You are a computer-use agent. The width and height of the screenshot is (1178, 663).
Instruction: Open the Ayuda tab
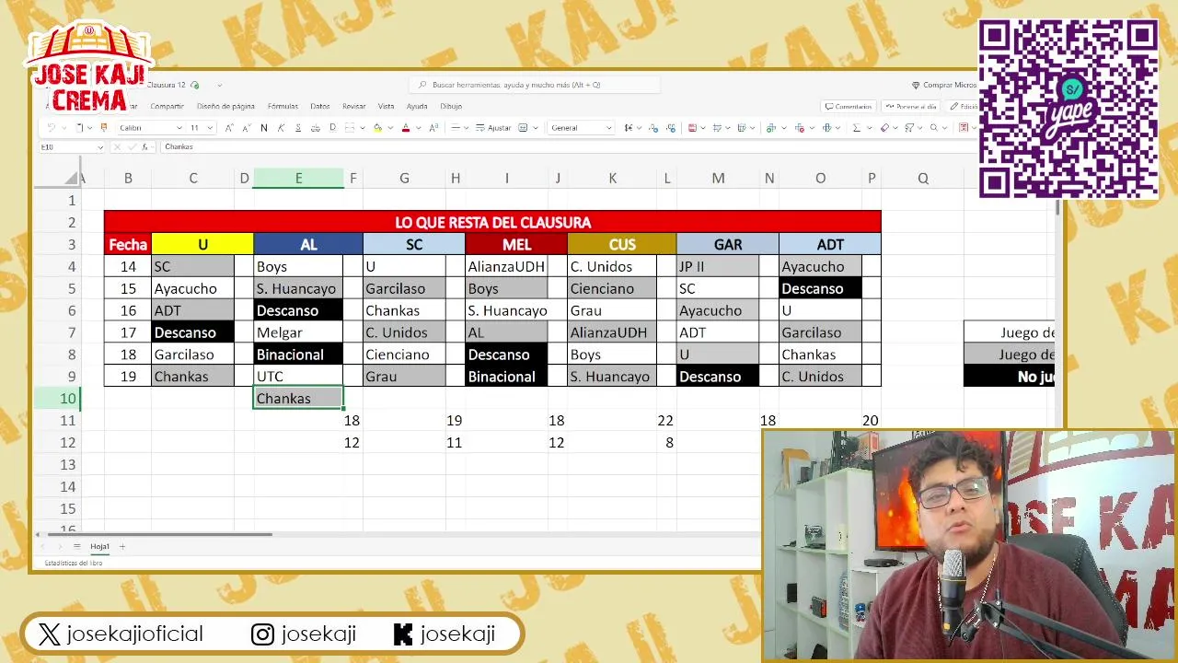coord(418,106)
